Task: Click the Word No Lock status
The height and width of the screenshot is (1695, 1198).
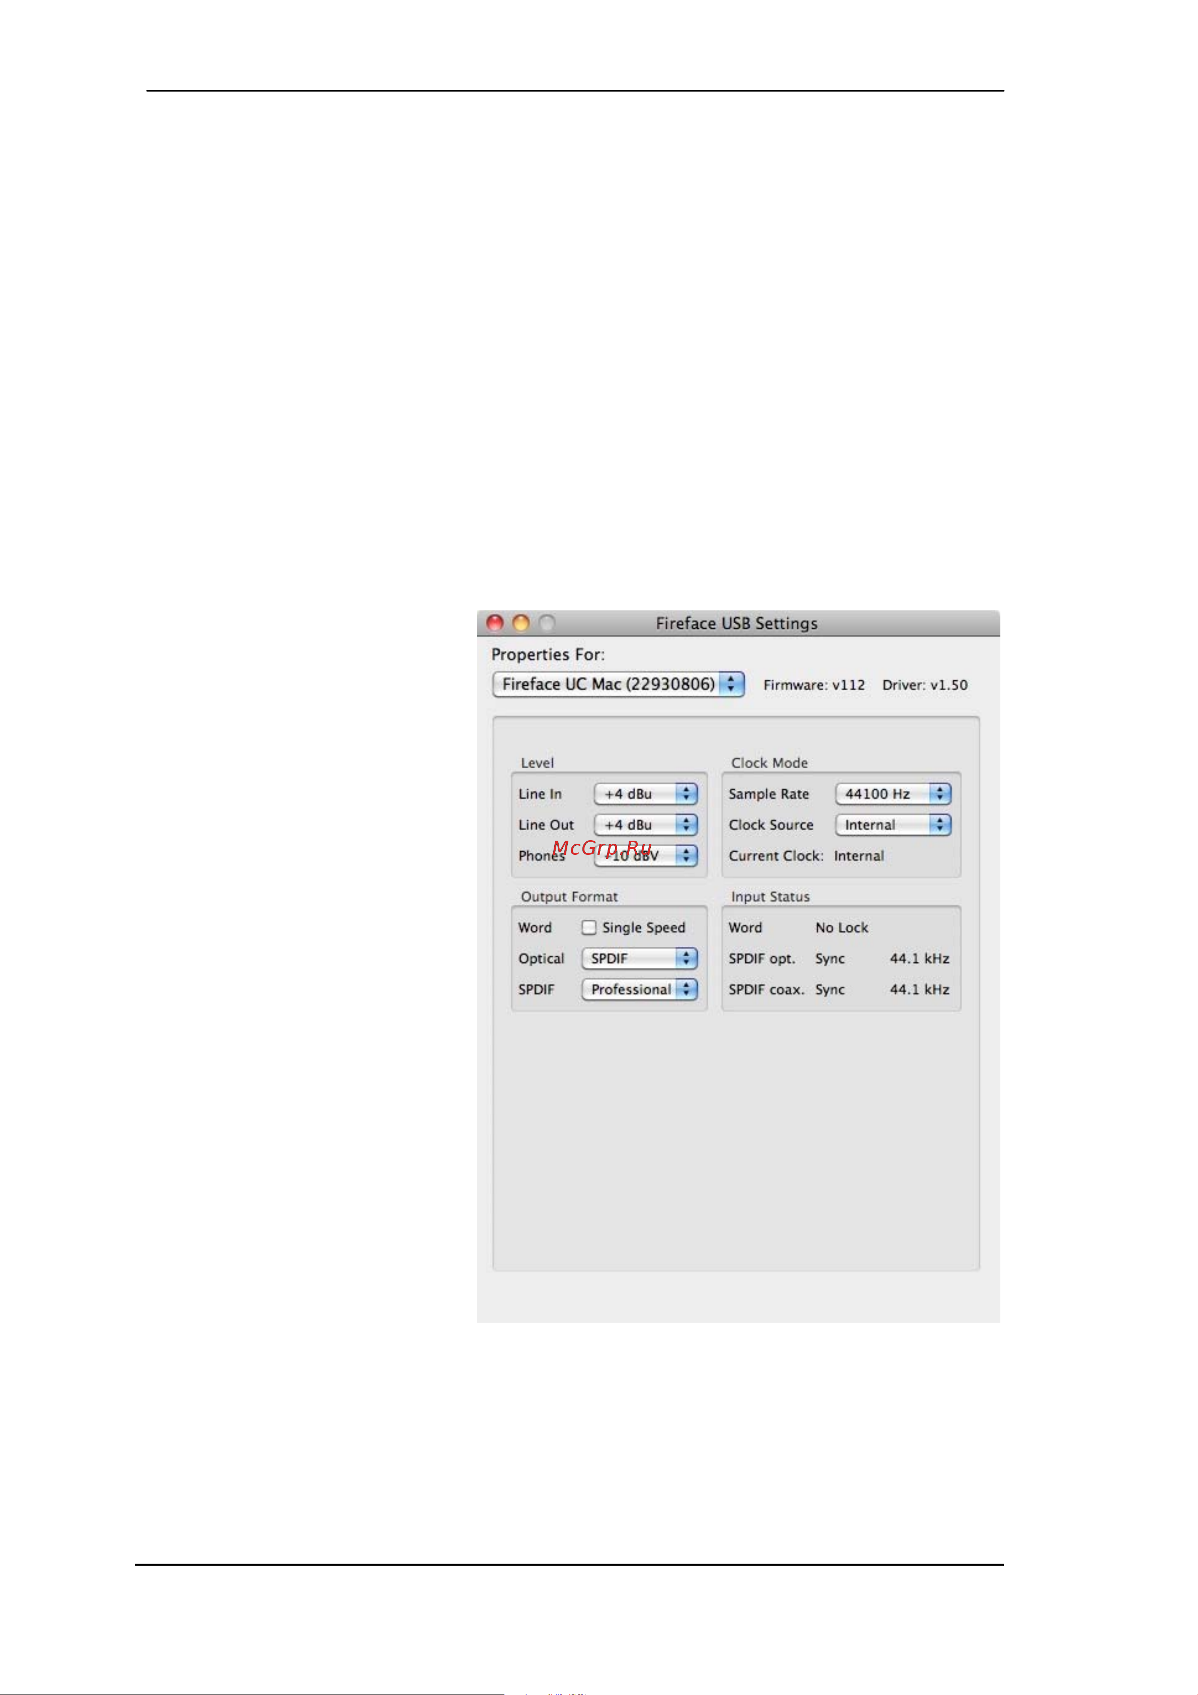Action: (x=841, y=927)
